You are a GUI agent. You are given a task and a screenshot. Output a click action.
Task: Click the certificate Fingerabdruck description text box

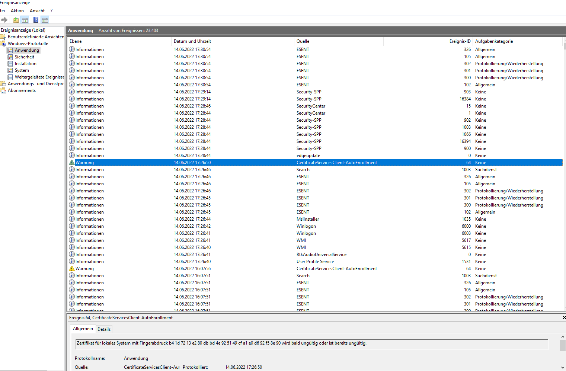tap(312, 344)
